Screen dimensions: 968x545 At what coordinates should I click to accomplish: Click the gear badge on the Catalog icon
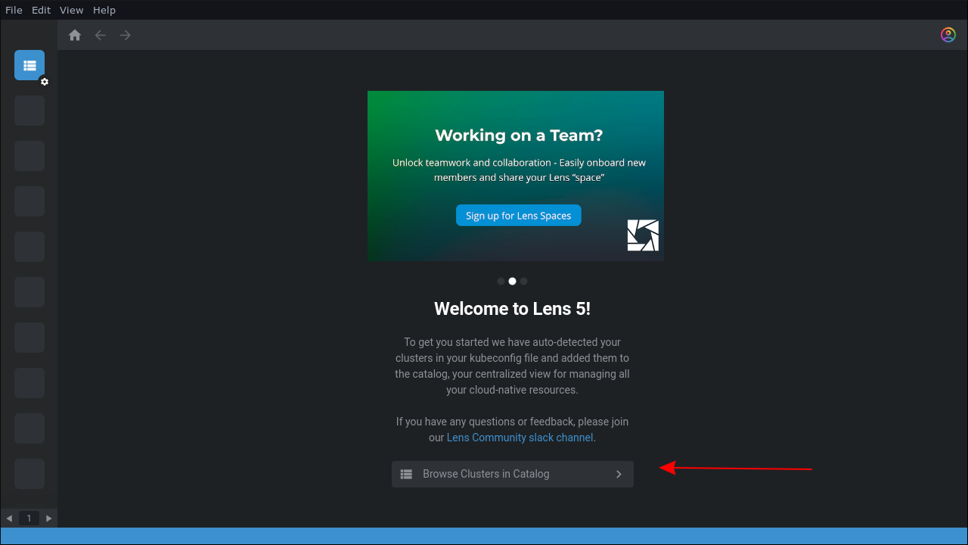point(45,82)
